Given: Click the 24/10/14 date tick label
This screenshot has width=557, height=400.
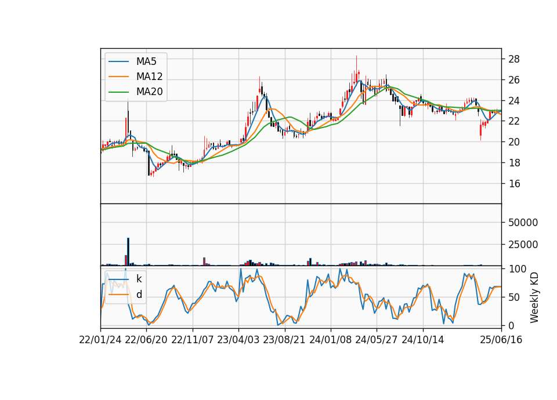Looking at the screenshot, I should point(423,340).
